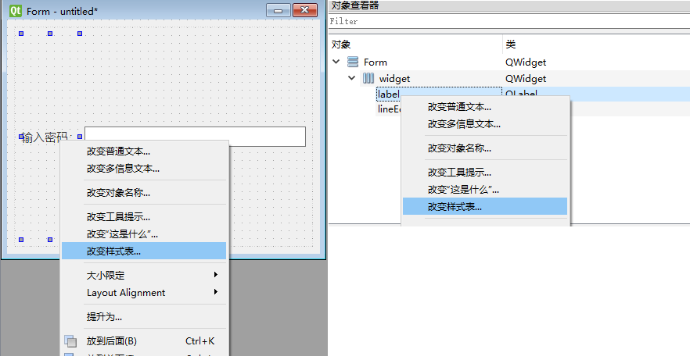
Task: Choose 改变对象名称 in object inspector menu
Action: 485,148
